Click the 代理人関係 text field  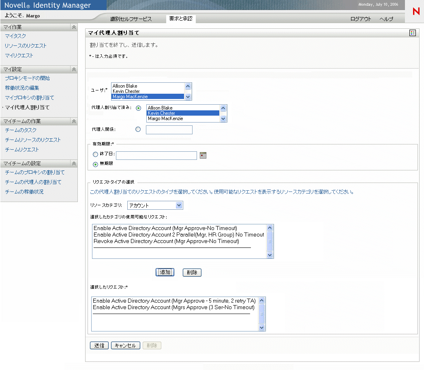point(169,130)
